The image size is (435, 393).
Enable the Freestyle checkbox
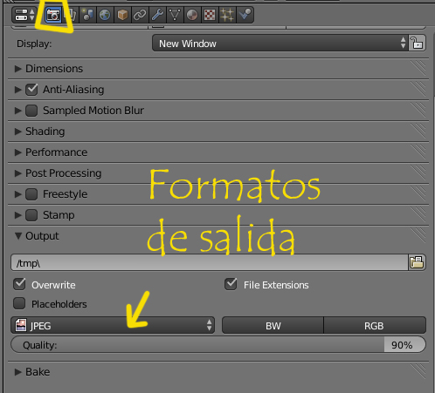coord(31,194)
